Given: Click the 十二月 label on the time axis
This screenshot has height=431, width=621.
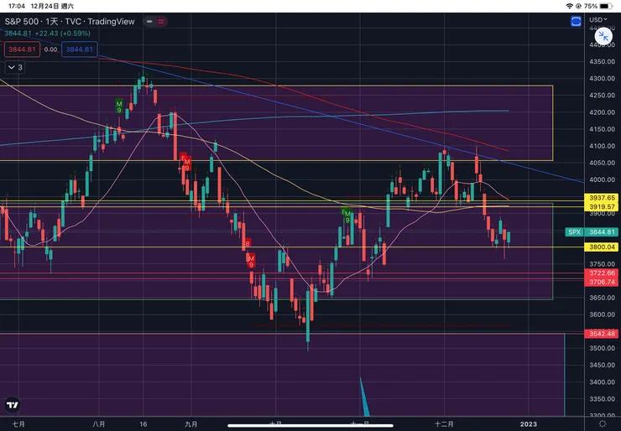Looking at the screenshot, I should coord(444,424).
